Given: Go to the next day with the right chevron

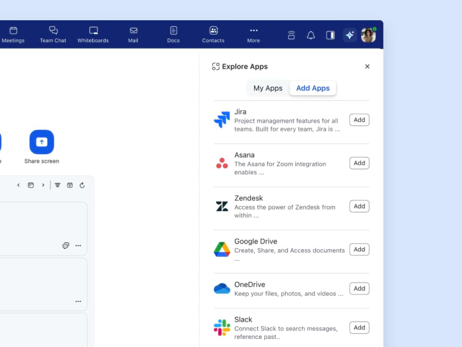Looking at the screenshot, I should (x=43, y=185).
